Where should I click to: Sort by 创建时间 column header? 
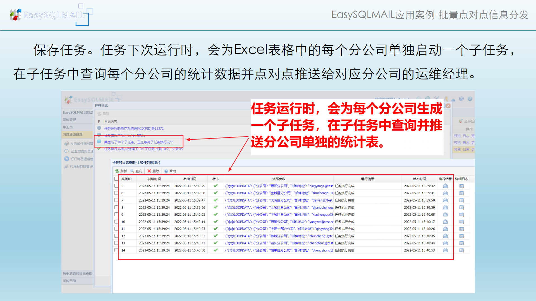point(154,179)
